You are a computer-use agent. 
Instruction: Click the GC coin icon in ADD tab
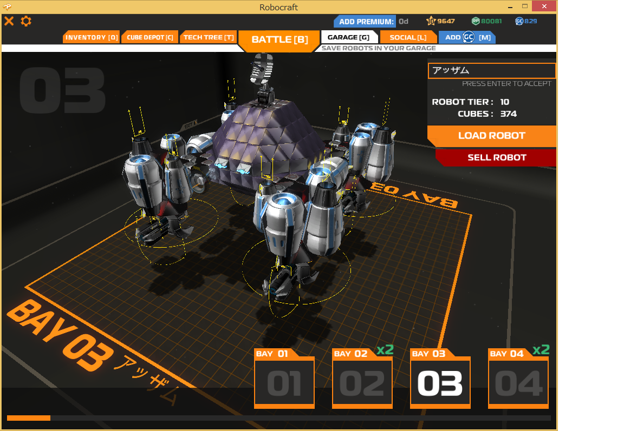(469, 37)
